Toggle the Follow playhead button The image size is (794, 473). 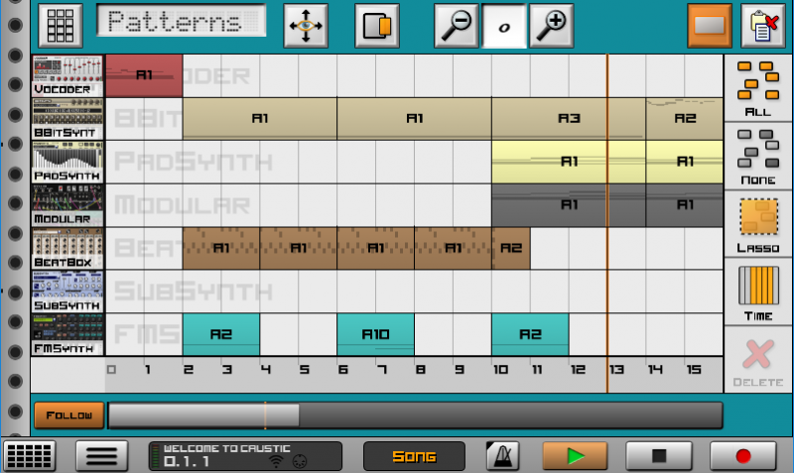[68, 415]
